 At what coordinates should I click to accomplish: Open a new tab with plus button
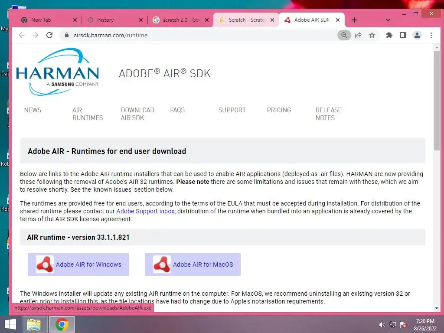(x=354, y=20)
